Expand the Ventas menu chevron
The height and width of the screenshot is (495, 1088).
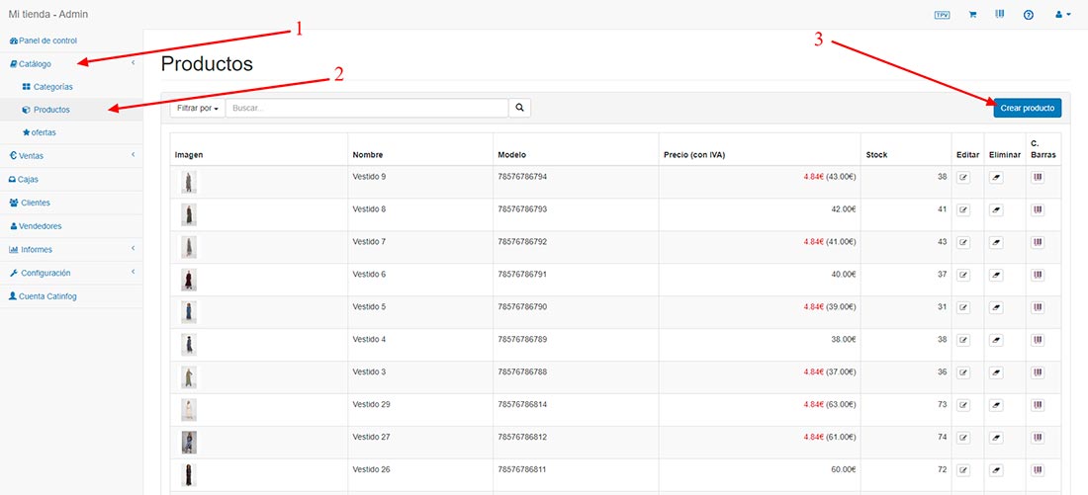(133, 154)
